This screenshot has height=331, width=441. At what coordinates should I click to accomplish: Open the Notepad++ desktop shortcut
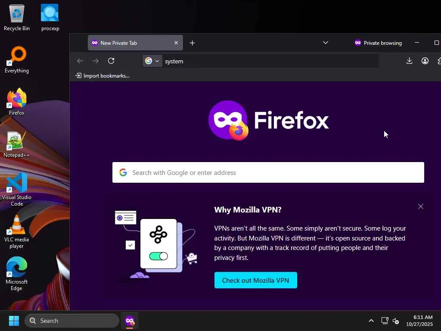pyautogui.click(x=17, y=144)
